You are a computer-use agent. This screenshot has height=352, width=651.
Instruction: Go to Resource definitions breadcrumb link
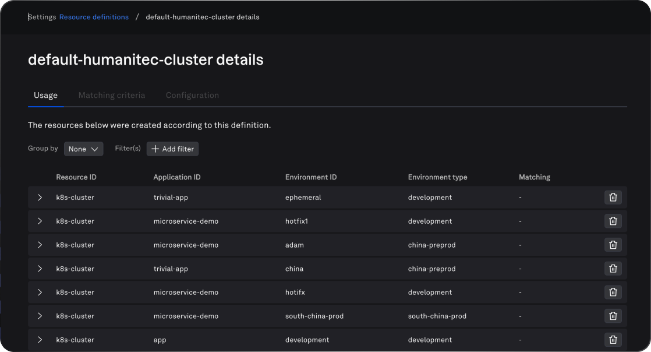click(x=94, y=17)
